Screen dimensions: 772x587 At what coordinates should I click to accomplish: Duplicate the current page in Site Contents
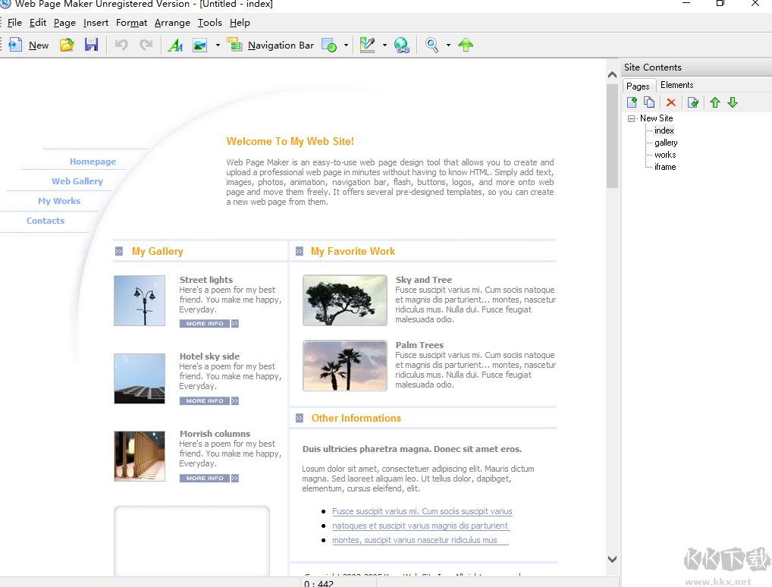click(649, 102)
